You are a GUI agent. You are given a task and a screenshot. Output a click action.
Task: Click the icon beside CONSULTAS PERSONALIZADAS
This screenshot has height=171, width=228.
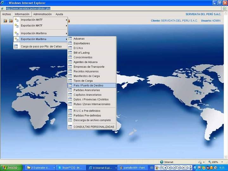click(x=70, y=127)
